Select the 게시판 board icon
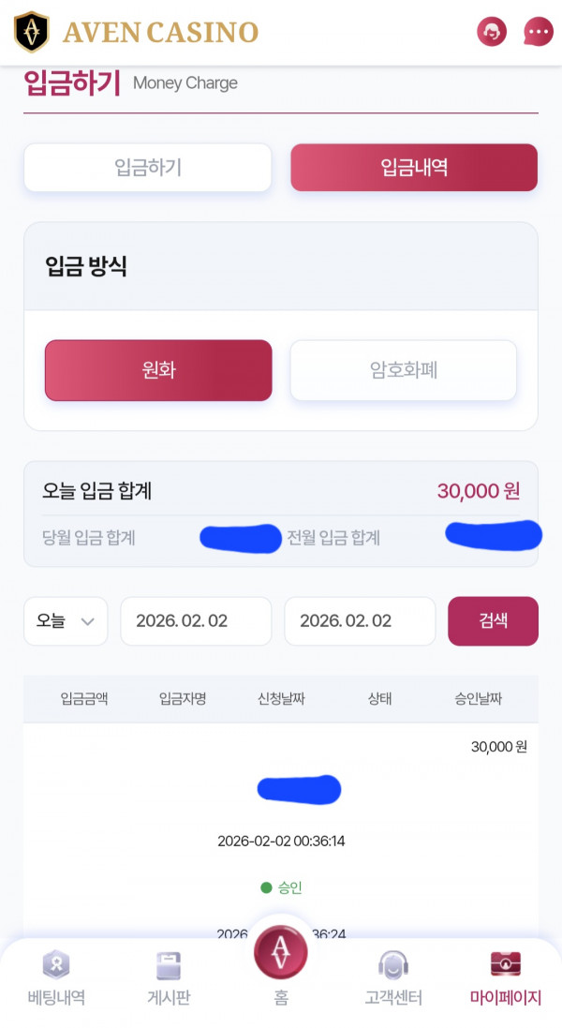 click(169, 975)
